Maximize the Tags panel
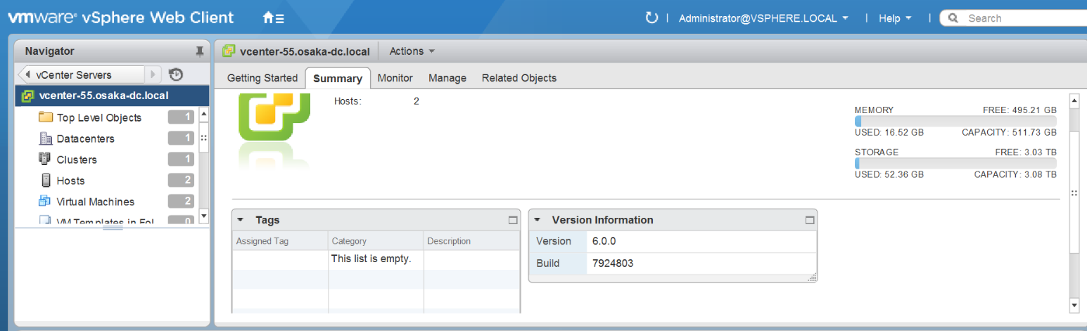The height and width of the screenshot is (331, 1087). pyautogui.click(x=513, y=220)
